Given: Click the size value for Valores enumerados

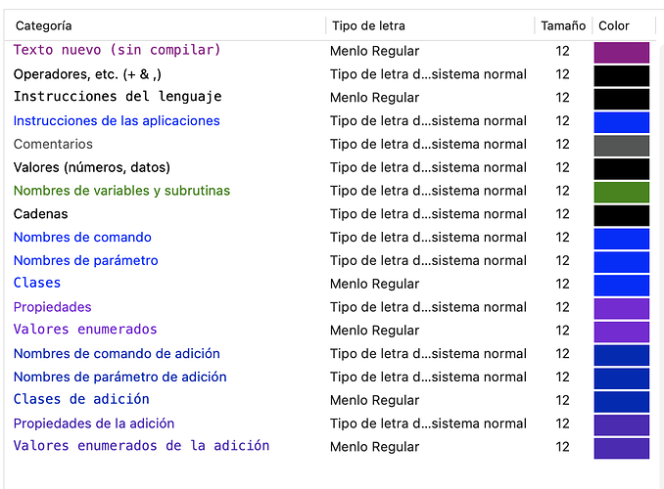Looking at the screenshot, I should (x=562, y=331).
